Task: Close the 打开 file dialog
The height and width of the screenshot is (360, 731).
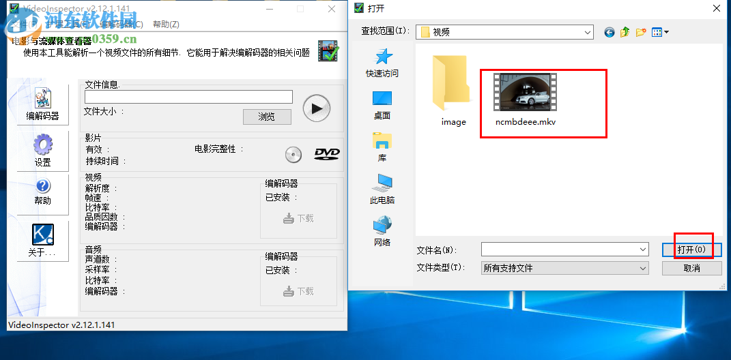Action: tap(717, 8)
